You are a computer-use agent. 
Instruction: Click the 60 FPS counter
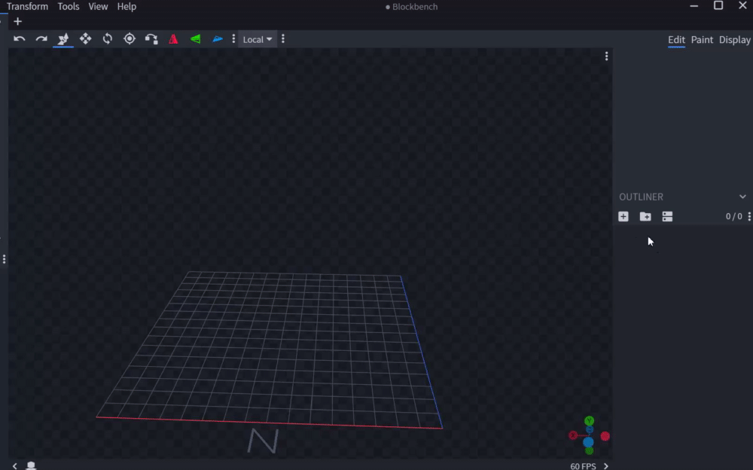point(583,466)
